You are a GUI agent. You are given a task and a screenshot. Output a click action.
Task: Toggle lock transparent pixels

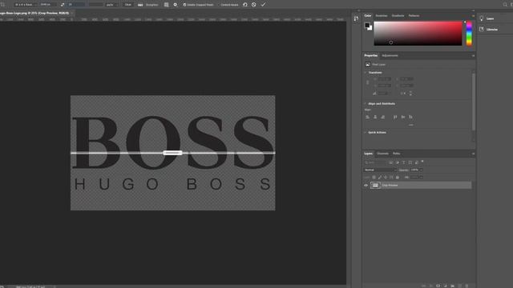pyautogui.click(x=374, y=178)
